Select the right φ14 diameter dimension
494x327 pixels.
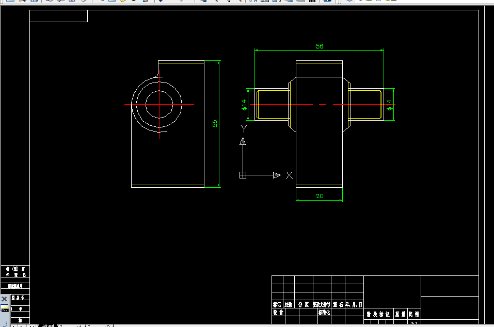click(389, 105)
